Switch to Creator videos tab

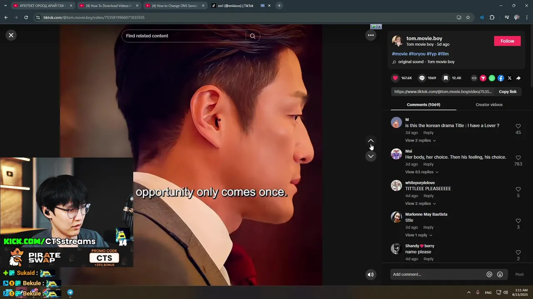pyautogui.click(x=489, y=105)
